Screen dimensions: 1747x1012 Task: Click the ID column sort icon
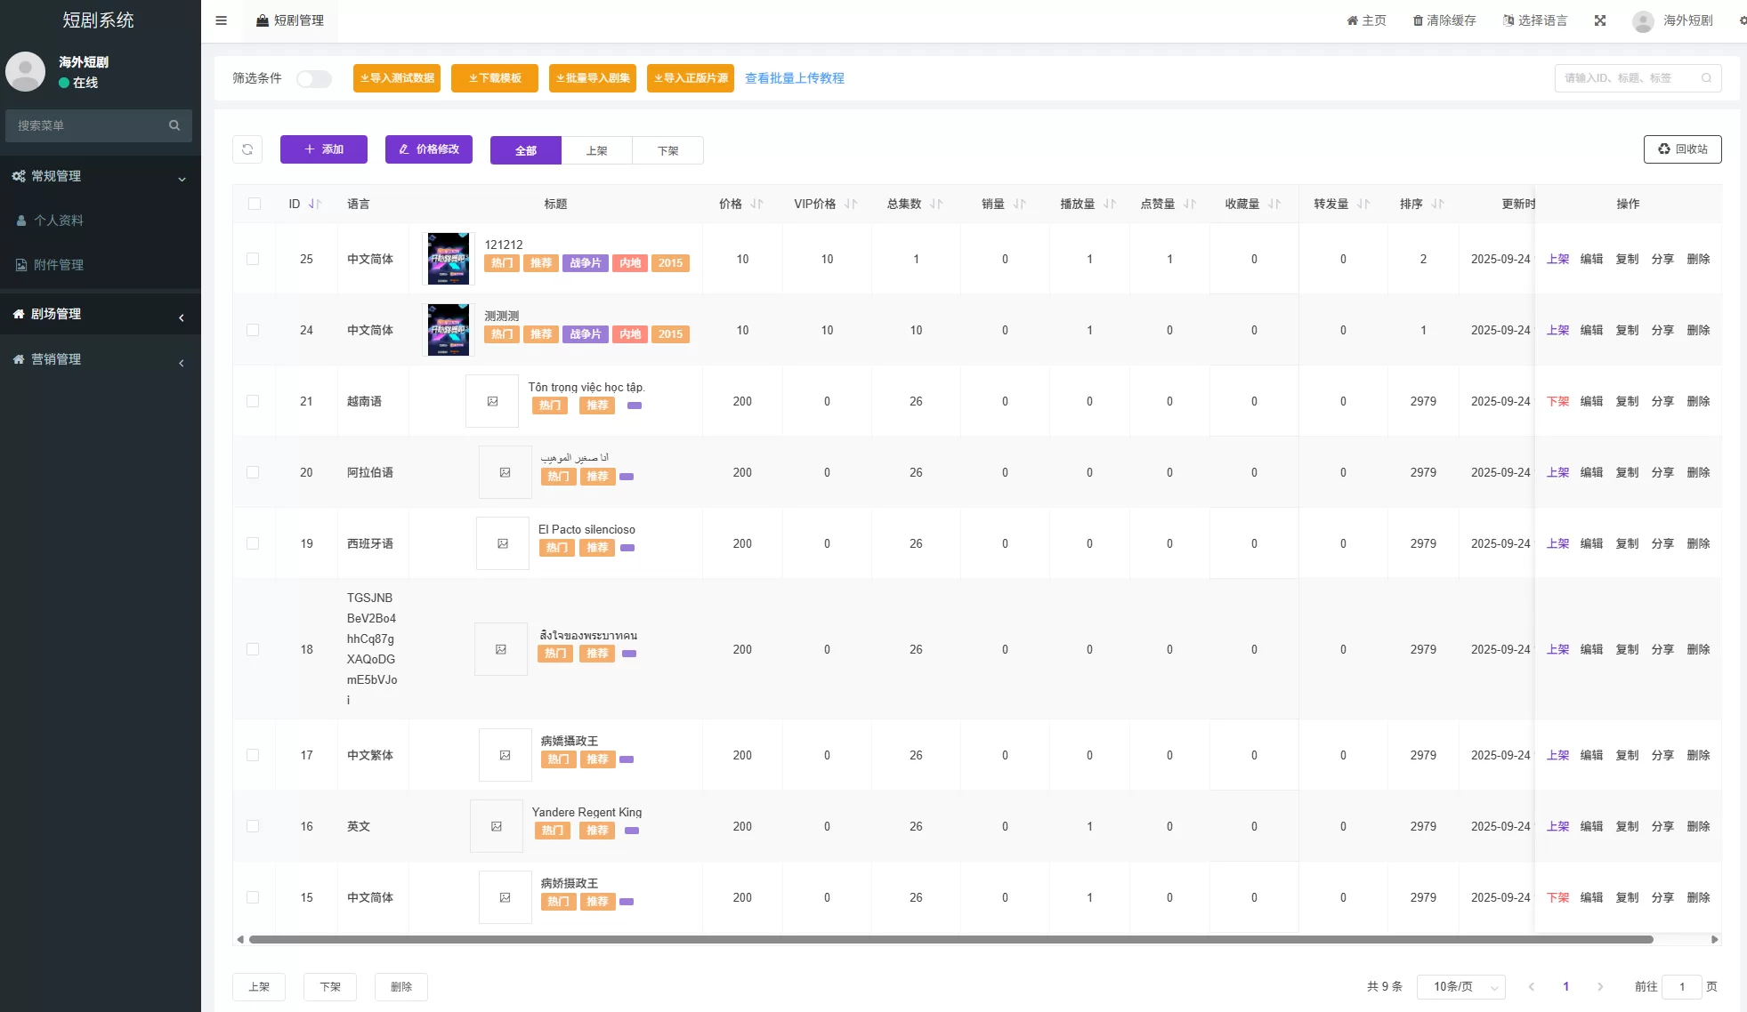pyautogui.click(x=314, y=204)
